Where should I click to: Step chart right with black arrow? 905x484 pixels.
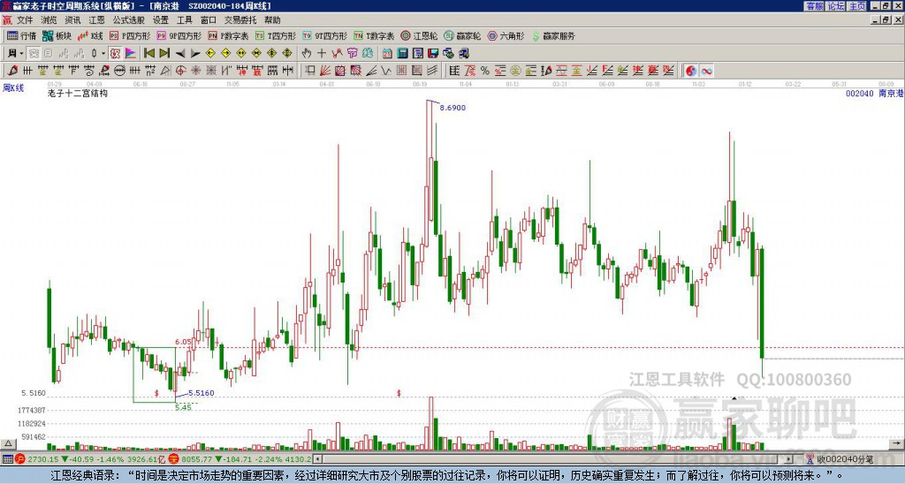(x=195, y=54)
